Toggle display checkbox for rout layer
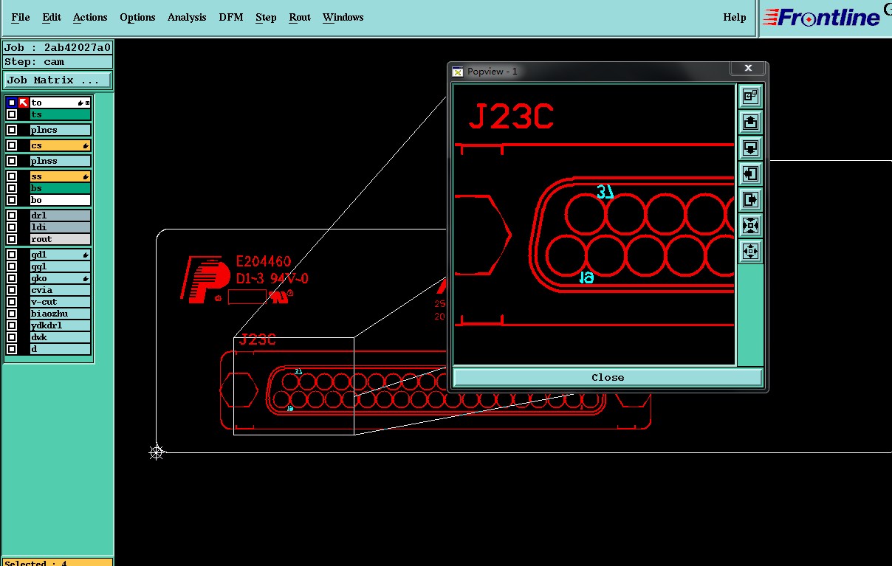This screenshot has width=892, height=566. pos(12,239)
